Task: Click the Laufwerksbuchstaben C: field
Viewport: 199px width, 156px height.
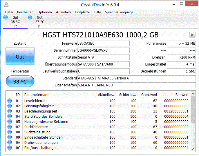Action: 104,71
